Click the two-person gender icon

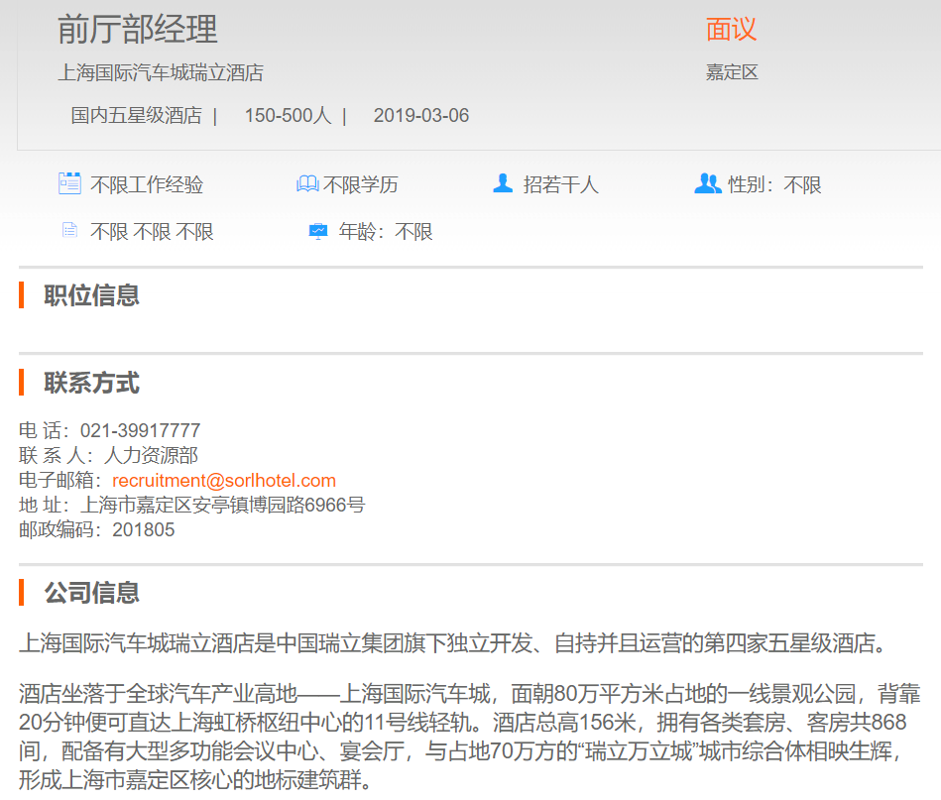[x=707, y=183]
